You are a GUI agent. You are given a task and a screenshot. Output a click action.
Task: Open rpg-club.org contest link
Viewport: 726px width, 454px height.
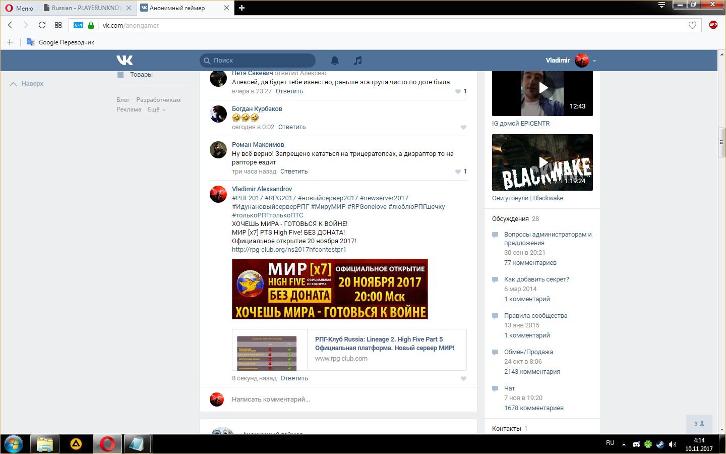click(289, 250)
